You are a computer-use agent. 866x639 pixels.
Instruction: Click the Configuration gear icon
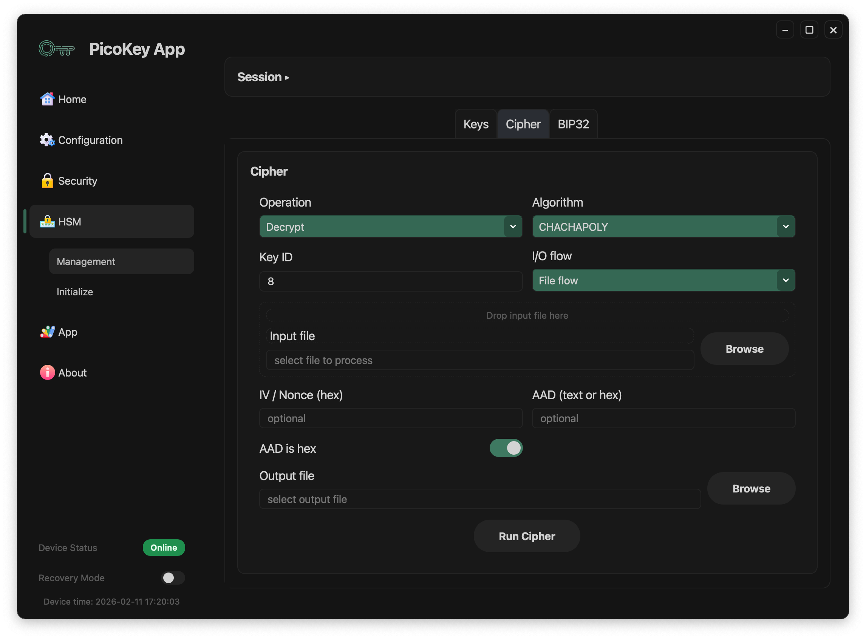(47, 140)
